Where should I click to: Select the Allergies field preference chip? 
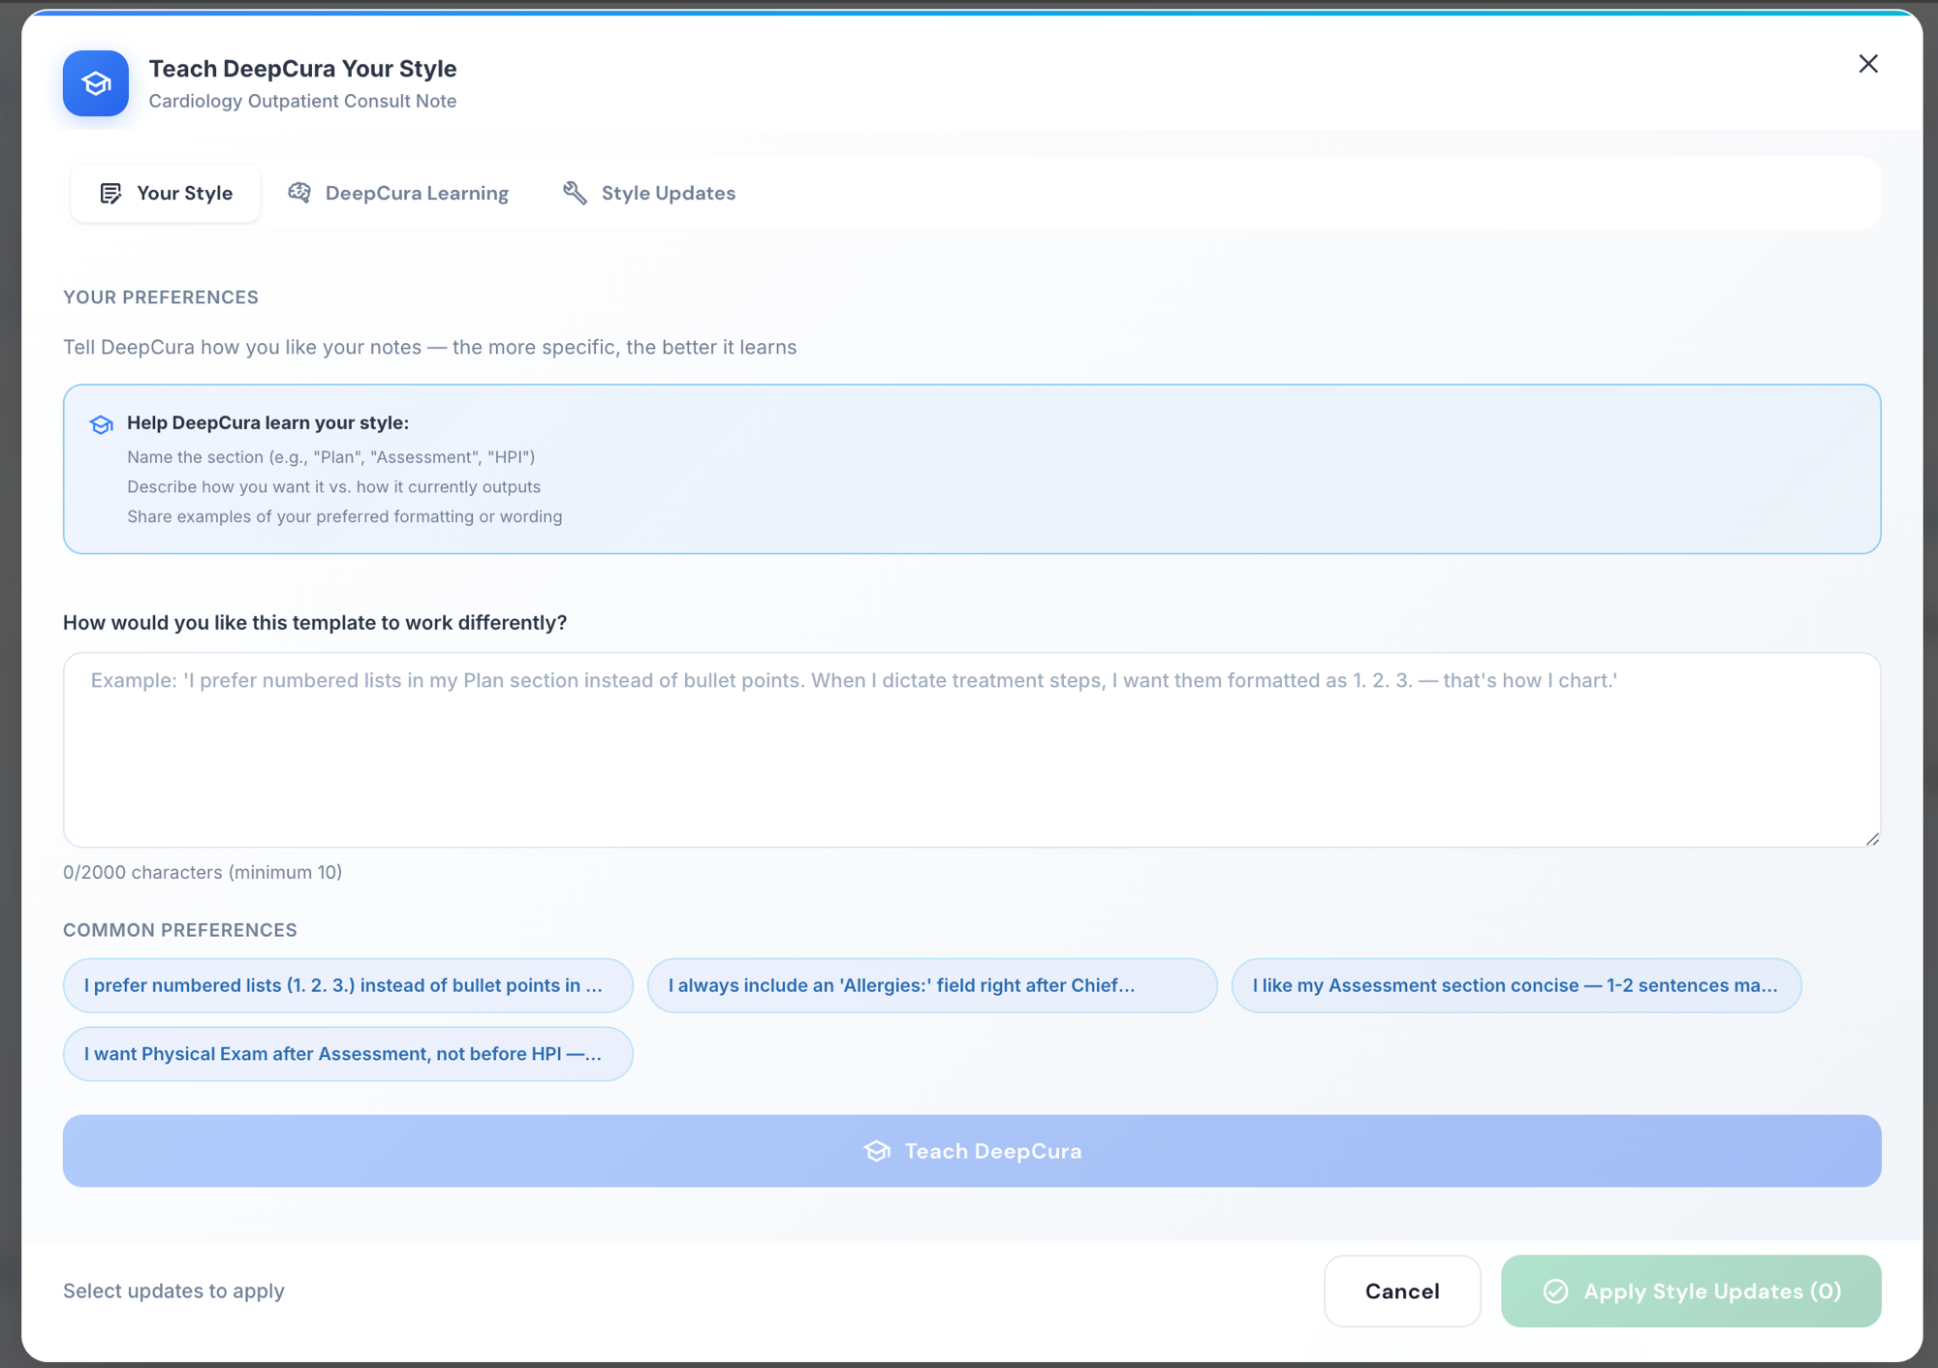tap(932, 985)
